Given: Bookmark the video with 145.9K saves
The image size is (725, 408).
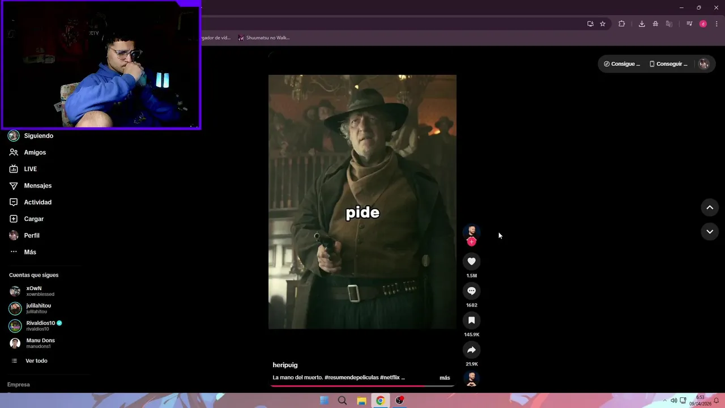Looking at the screenshot, I should [x=471, y=320].
